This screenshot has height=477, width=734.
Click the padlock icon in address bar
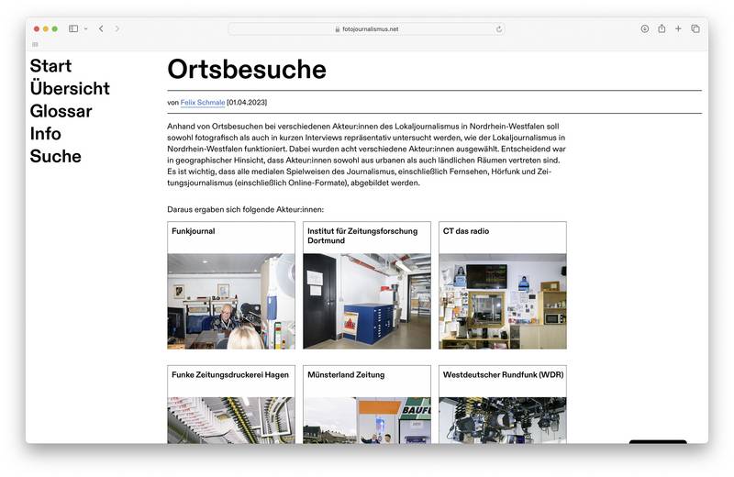coord(337,29)
